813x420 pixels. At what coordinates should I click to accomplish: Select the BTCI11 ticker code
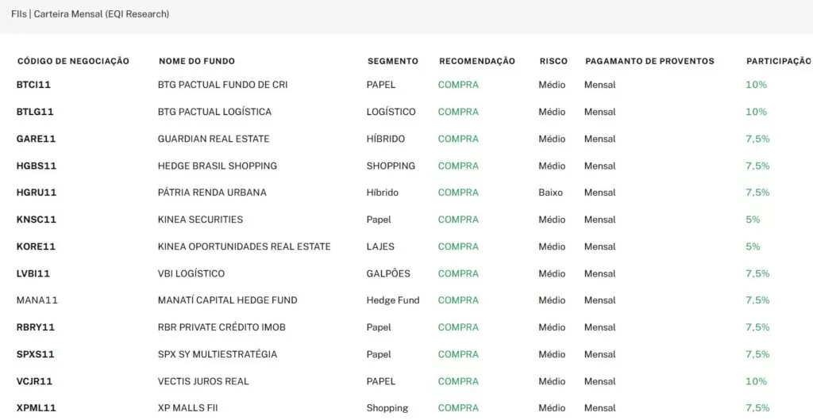[x=33, y=85]
